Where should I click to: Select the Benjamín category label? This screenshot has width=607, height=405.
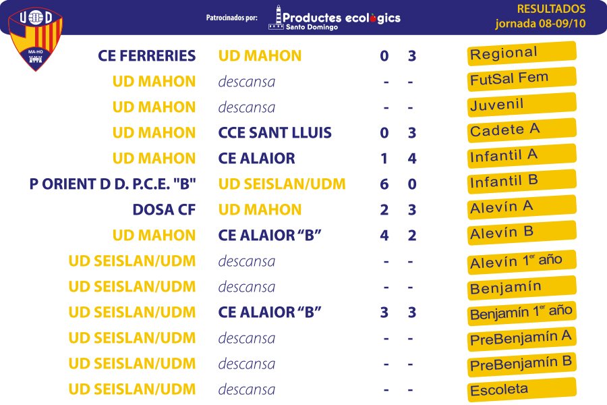click(522, 288)
